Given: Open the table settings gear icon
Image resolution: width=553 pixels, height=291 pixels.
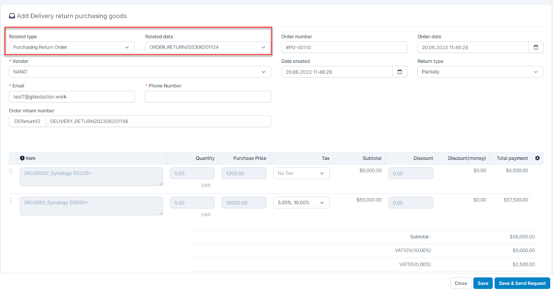Looking at the screenshot, I should [x=537, y=158].
